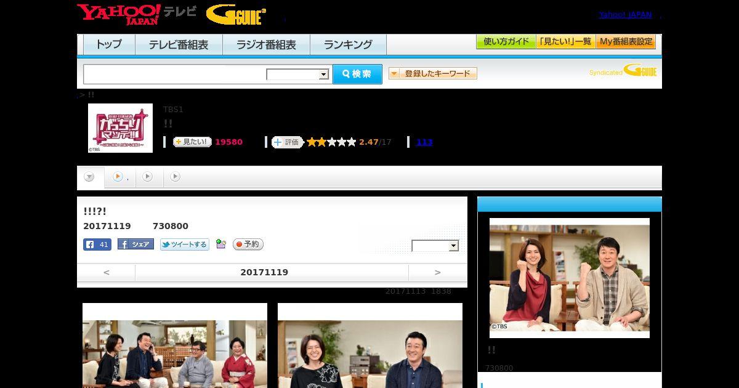Select the first tab with down arrow icon

coord(89,177)
